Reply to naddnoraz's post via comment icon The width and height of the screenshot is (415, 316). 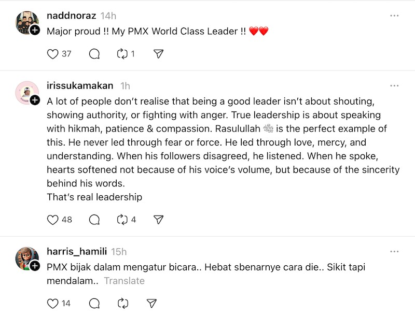(x=94, y=54)
